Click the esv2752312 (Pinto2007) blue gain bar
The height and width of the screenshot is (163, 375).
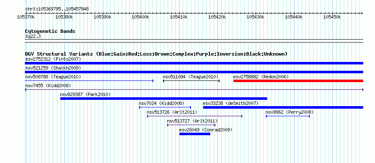[x=194, y=63]
